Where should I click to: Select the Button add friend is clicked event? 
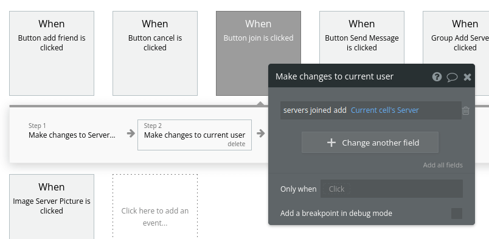click(x=52, y=53)
